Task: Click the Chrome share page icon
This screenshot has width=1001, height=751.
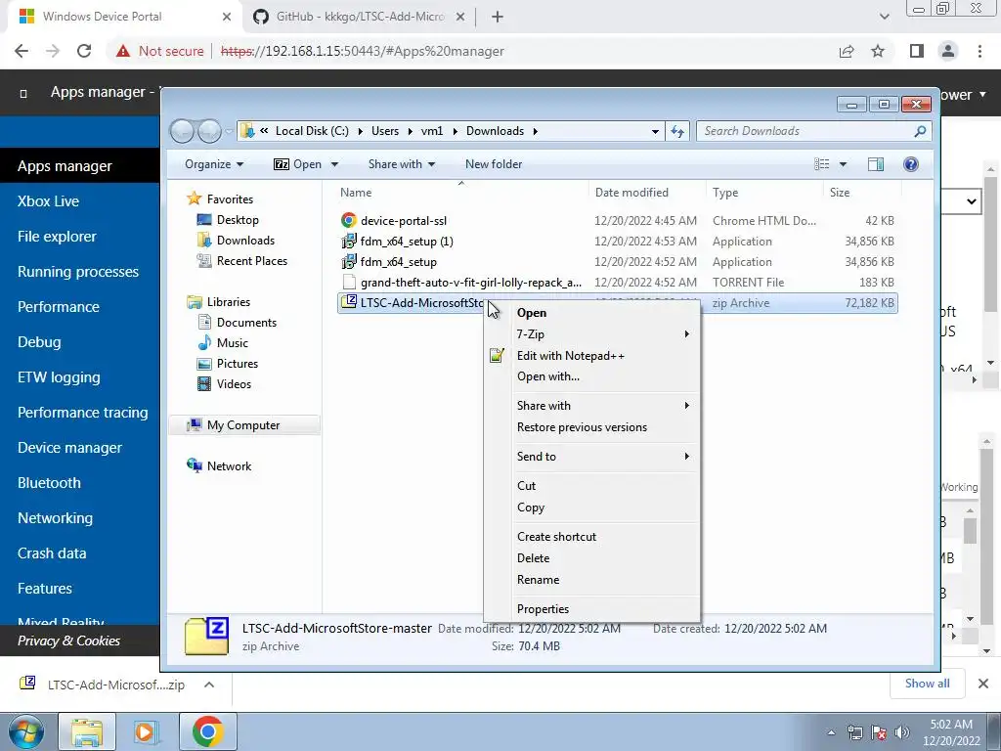Action: tap(847, 51)
